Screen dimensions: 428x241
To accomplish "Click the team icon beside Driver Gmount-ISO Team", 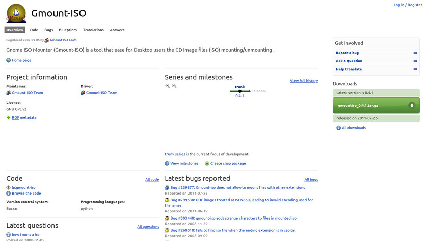I will pyautogui.click(x=83, y=93).
